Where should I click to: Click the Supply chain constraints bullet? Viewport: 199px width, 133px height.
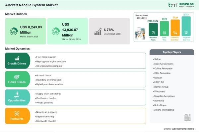(48, 94)
